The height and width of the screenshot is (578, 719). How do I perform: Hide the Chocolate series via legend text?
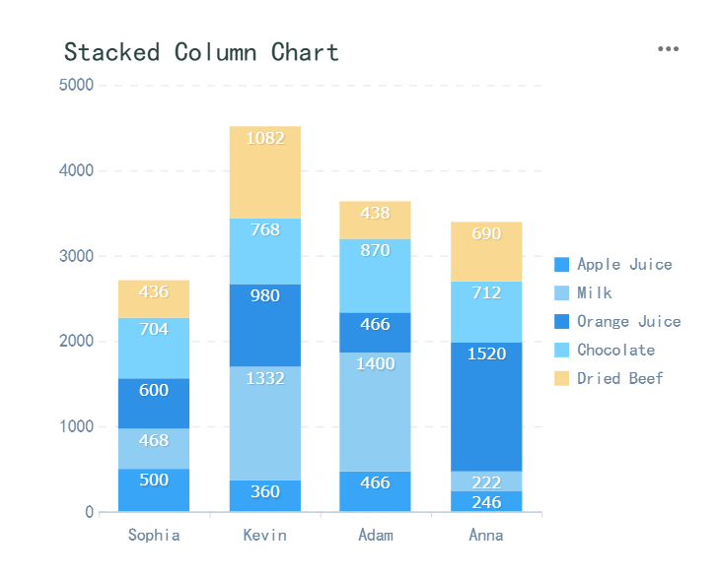click(615, 350)
